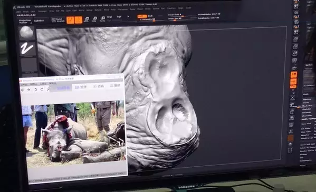Click rotate counterclockwise icon in image viewer
The image size is (316, 192).
click(x=36, y=89)
